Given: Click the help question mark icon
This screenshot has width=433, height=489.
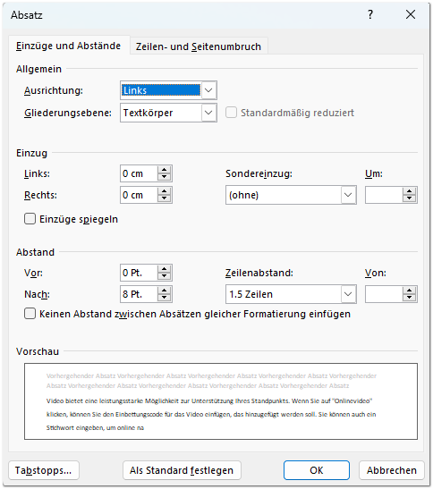Looking at the screenshot, I should tap(370, 14).
